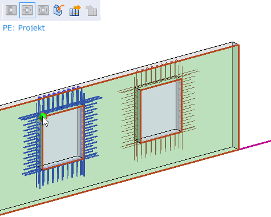The width and height of the screenshot is (271, 217).
Task: Click the highlighted short-bar opening reinforcement icon
Action: [27, 10]
